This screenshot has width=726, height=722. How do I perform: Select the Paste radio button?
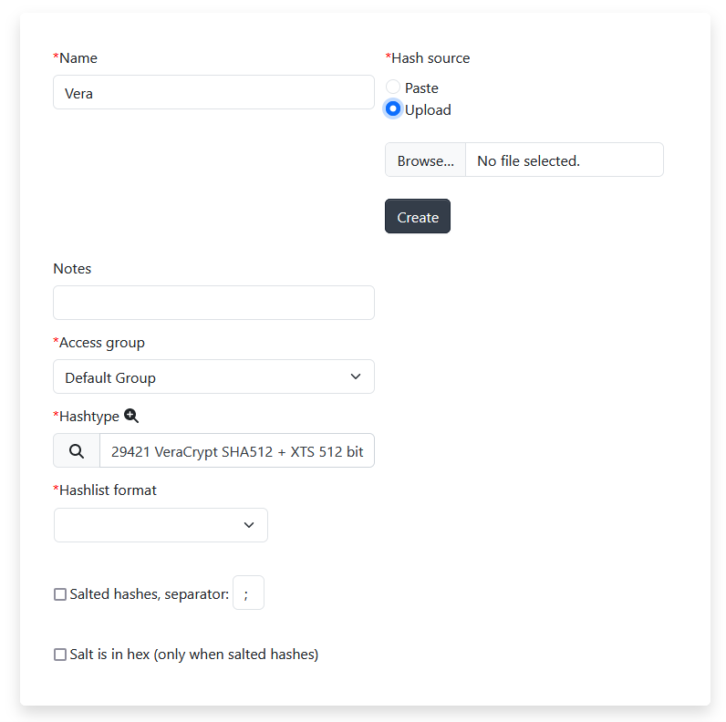point(393,87)
